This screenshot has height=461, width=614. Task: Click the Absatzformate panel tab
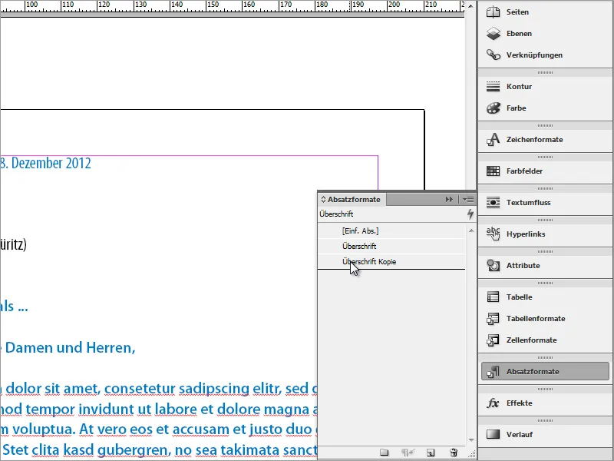click(x=354, y=200)
